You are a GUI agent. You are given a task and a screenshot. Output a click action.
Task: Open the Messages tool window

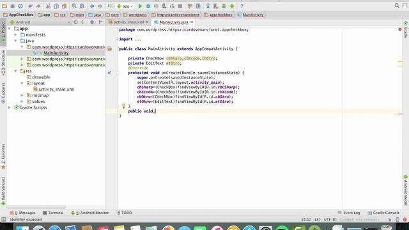point(22,213)
